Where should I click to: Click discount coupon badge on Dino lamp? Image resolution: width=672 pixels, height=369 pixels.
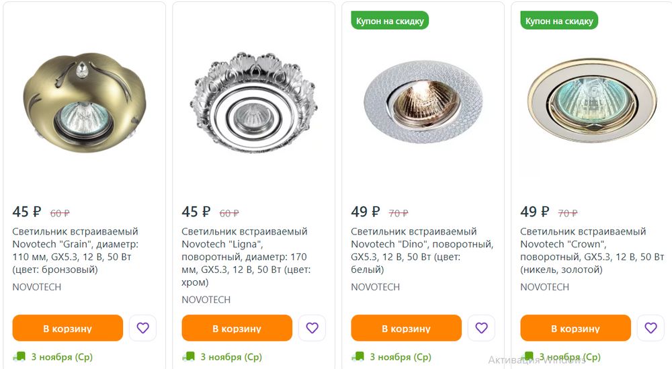[390, 21]
